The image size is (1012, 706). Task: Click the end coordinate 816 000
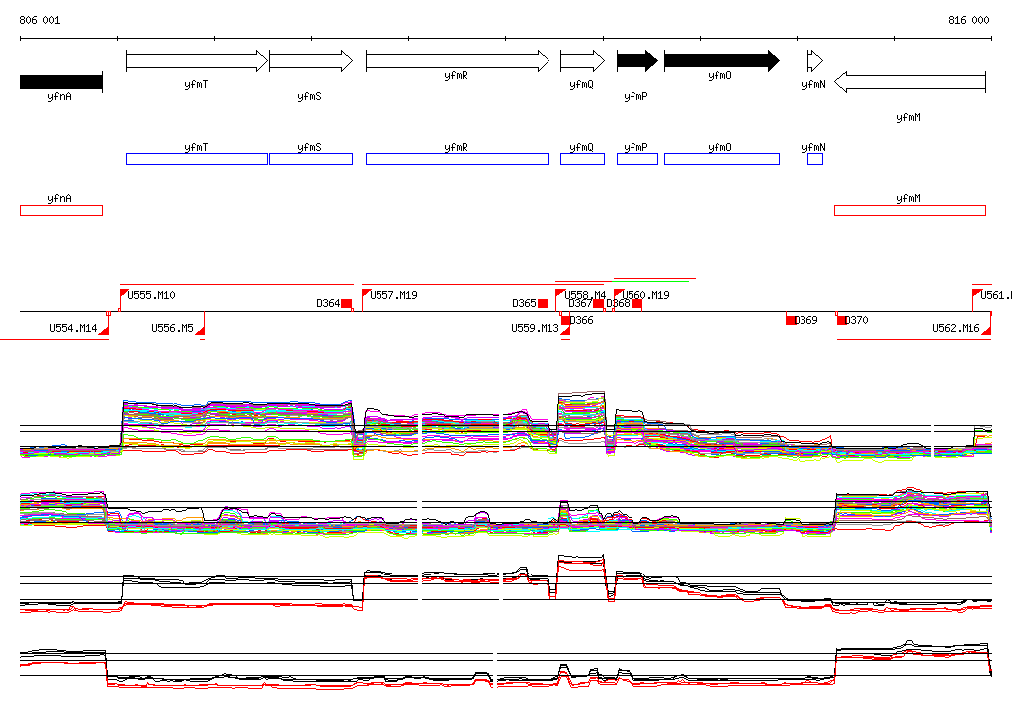point(969,20)
